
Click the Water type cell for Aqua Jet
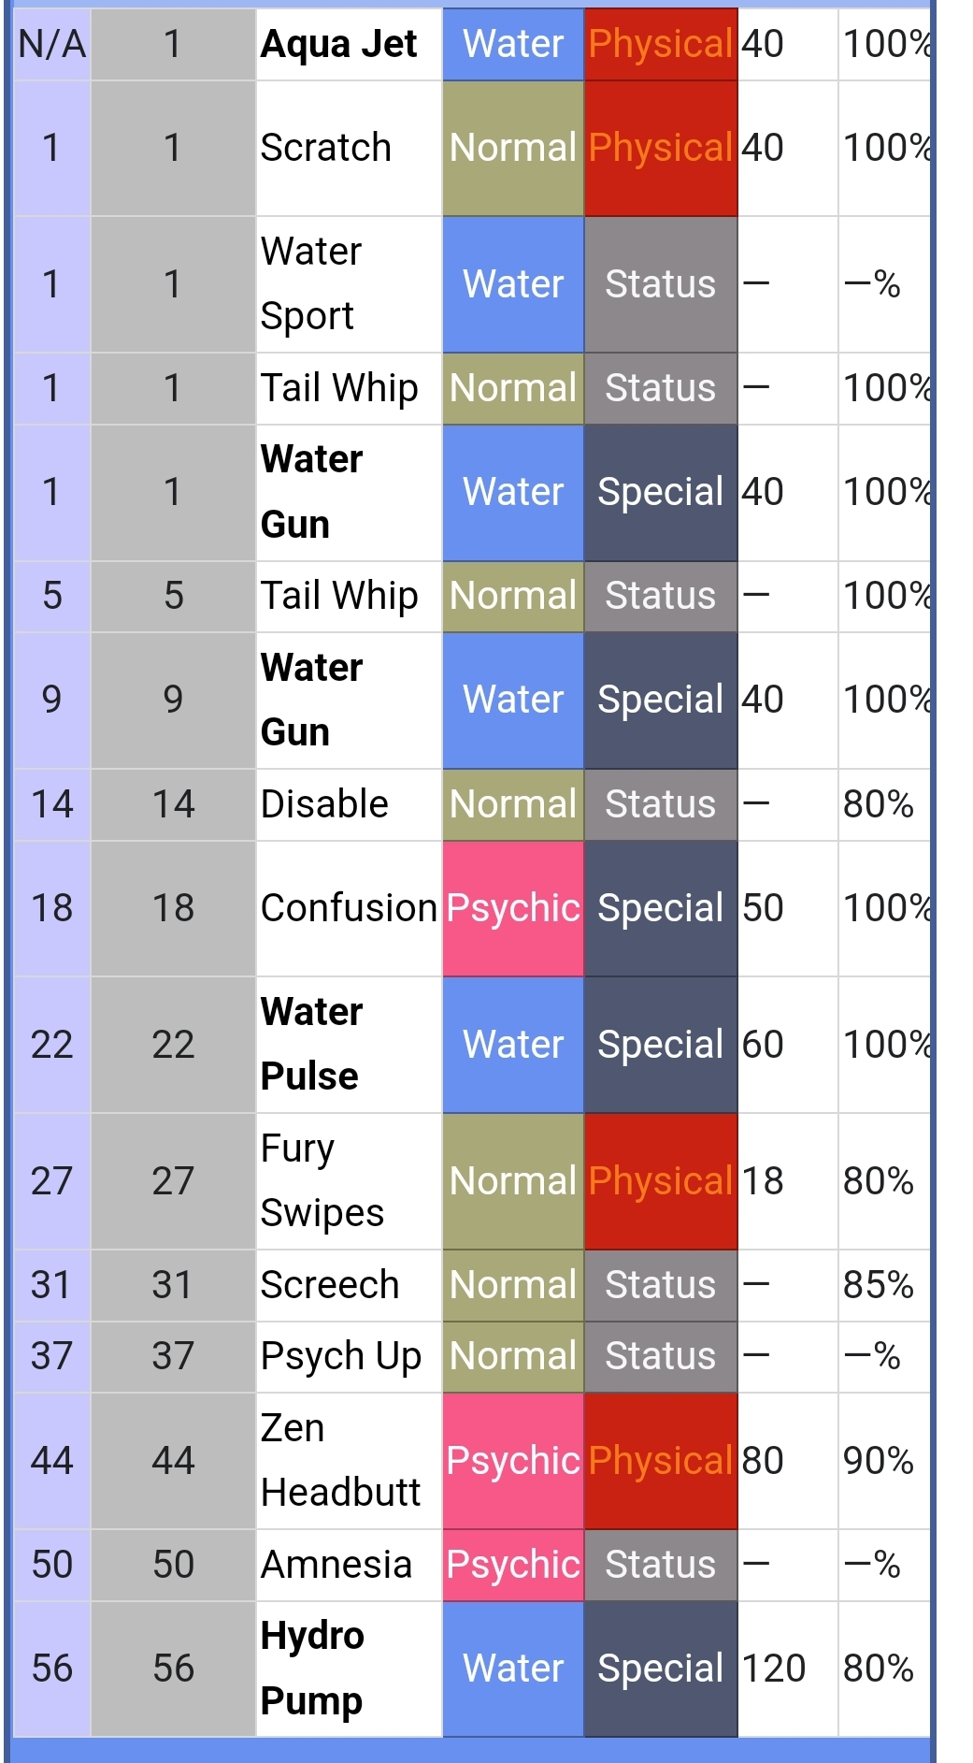[x=513, y=44]
